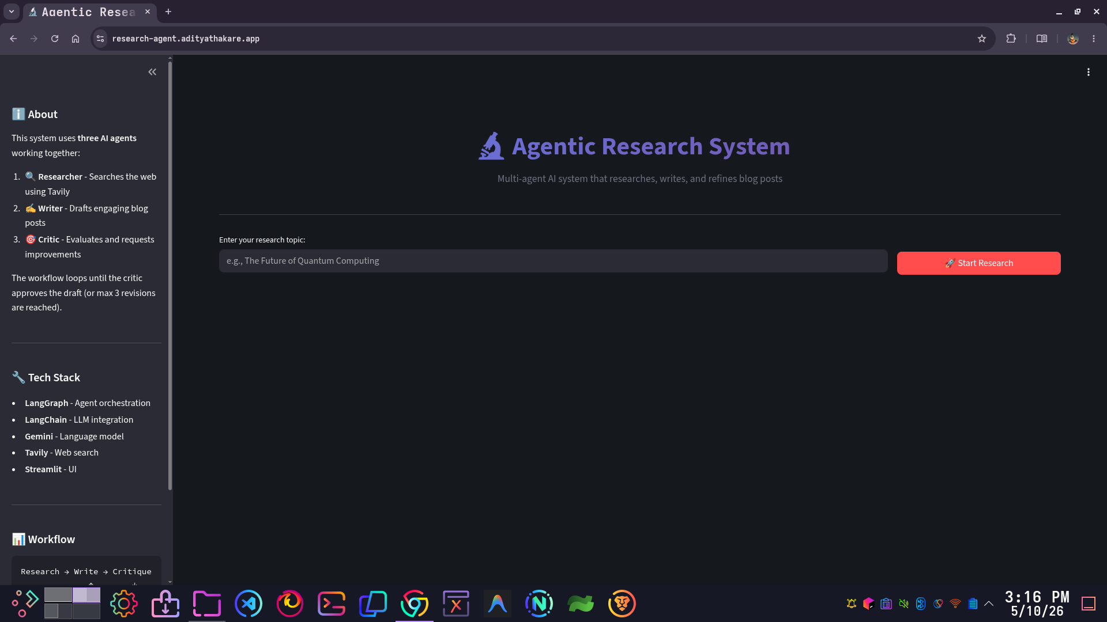Click the address bar URL text
This screenshot has width=1107, height=622.
coord(186,39)
